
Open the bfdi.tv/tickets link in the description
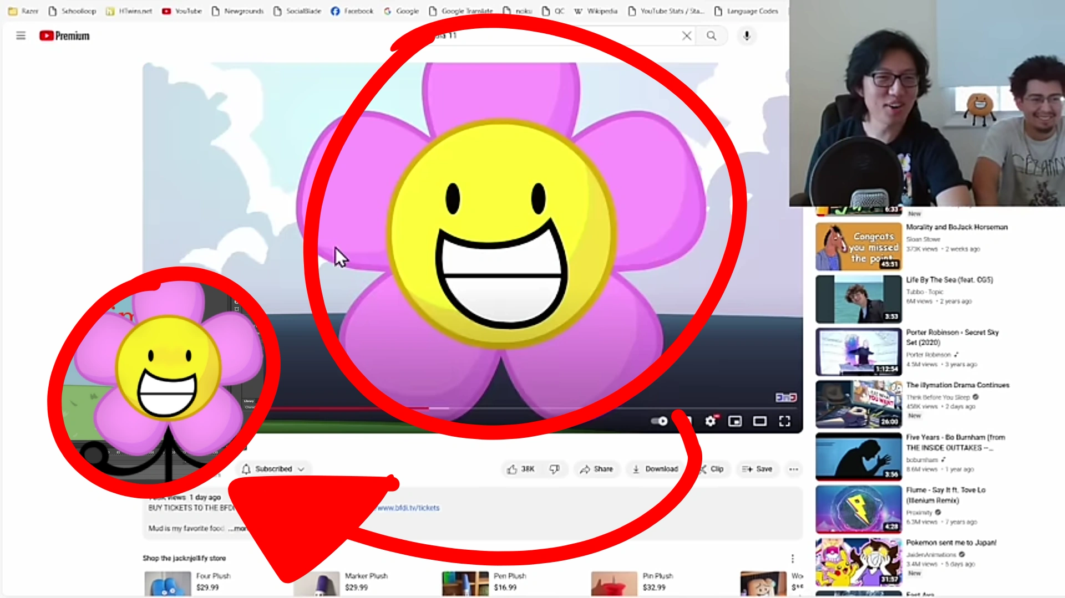(408, 508)
